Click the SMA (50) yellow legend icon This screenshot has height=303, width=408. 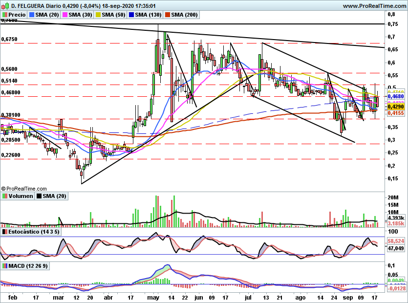(98, 15)
